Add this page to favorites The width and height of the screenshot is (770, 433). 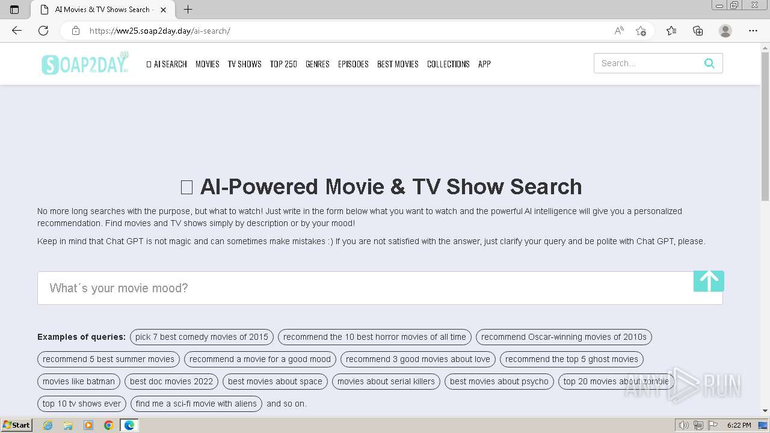click(x=641, y=31)
